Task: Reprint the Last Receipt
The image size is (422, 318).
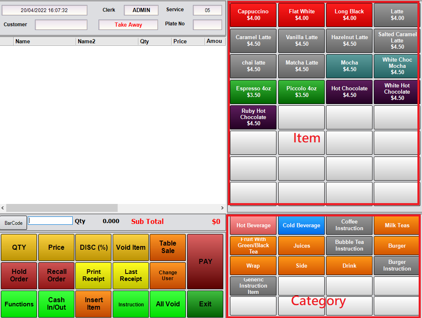Action: pos(131,276)
